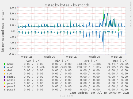Image resolution: width=133 pixels, height=99 pixels.
Task: Click the tall green spike peak in Week 28
Action: pyautogui.click(x=103, y=8)
